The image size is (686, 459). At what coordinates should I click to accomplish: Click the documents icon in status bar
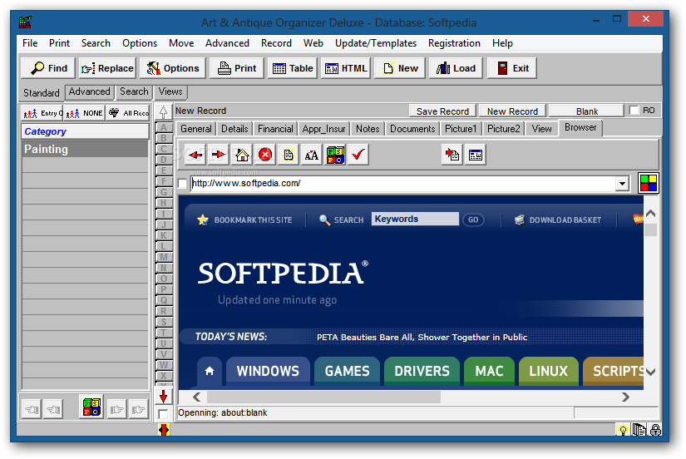pyautogui.click(x=639, y=430)
